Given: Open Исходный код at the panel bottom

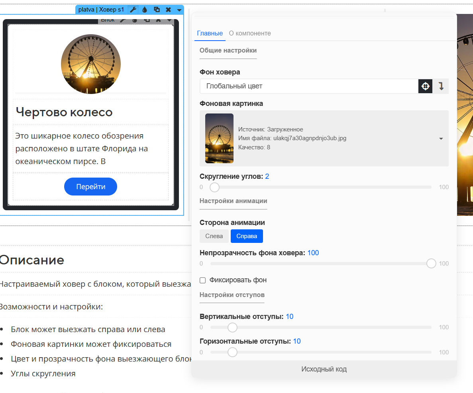Looking at the screenshot, I should (324, 369).
